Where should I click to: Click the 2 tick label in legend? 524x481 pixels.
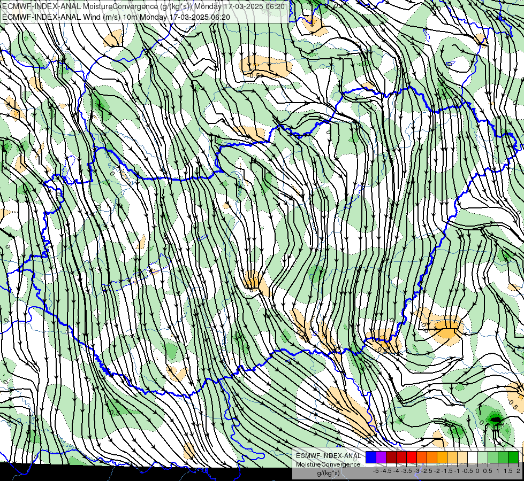[x=518, y=471]
